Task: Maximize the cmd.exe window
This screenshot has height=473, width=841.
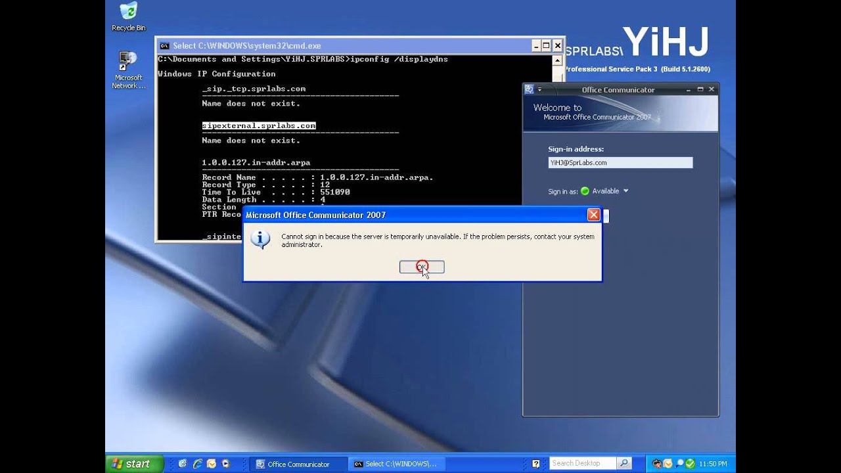Action: pyautogui.click(x=547, y=46)
